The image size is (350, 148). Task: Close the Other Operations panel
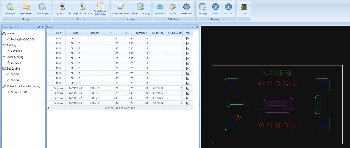pos(43,27)
